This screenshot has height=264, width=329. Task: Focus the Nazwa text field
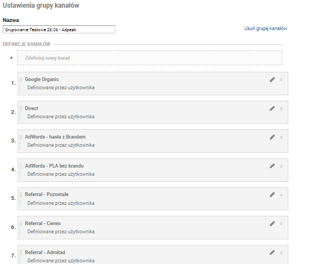tap(59, 29)
